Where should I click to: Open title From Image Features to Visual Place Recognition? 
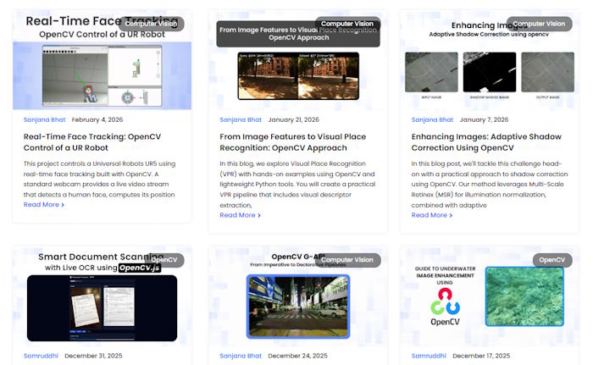(x=293, y=142)
